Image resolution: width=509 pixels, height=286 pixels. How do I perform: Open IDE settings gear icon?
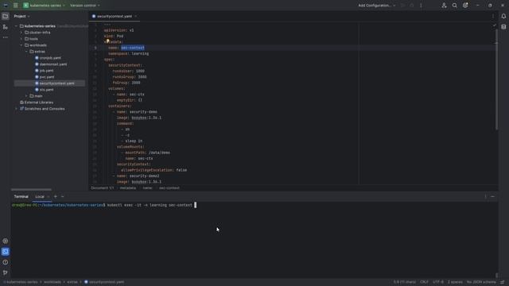[x=465, y=6]
